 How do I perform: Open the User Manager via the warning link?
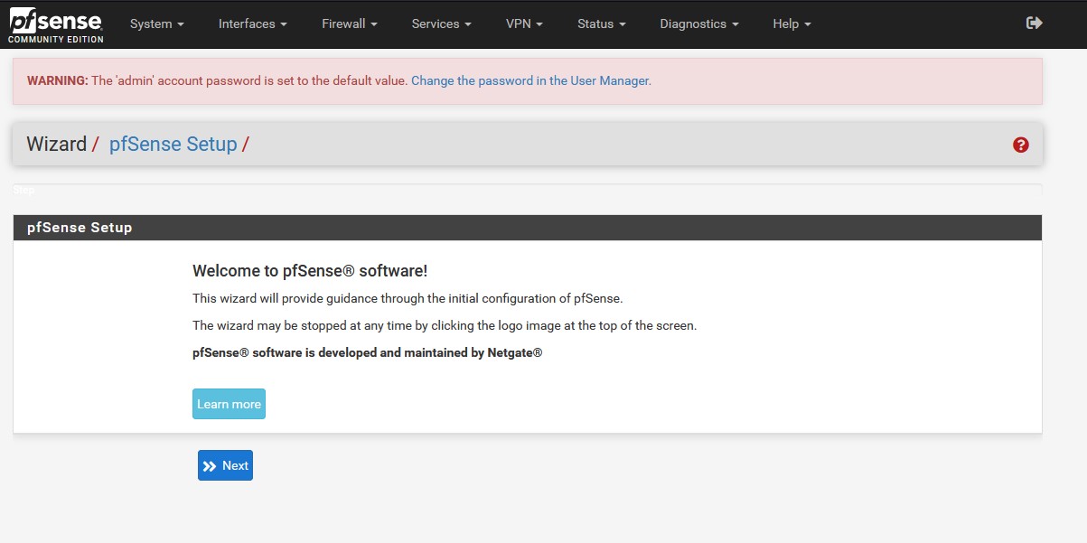(530, 80)
